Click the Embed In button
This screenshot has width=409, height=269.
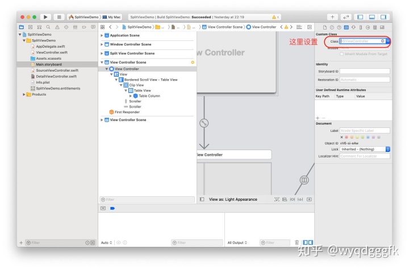pos(309,199)
